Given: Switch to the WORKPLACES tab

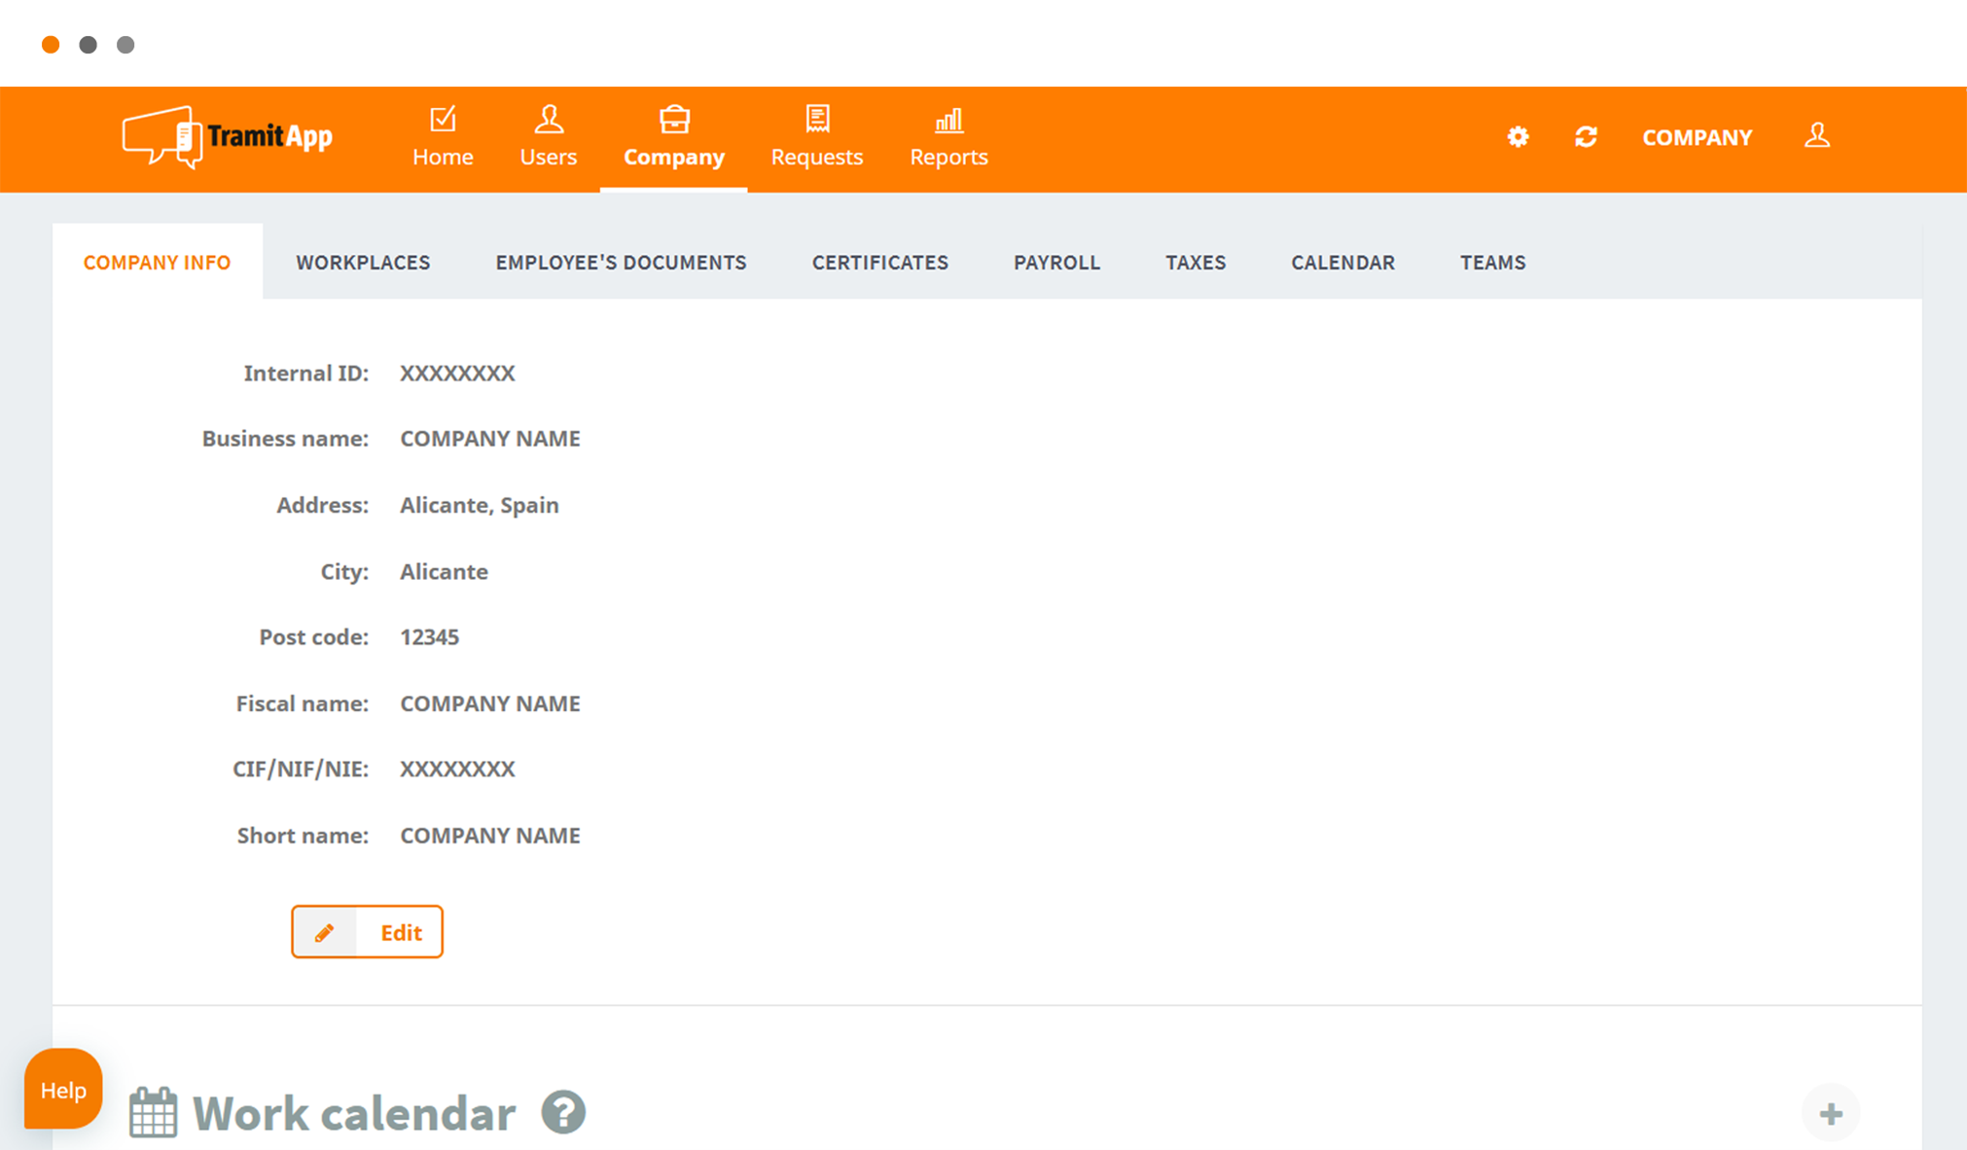Looking at the screenshot, I should point(363,263).
